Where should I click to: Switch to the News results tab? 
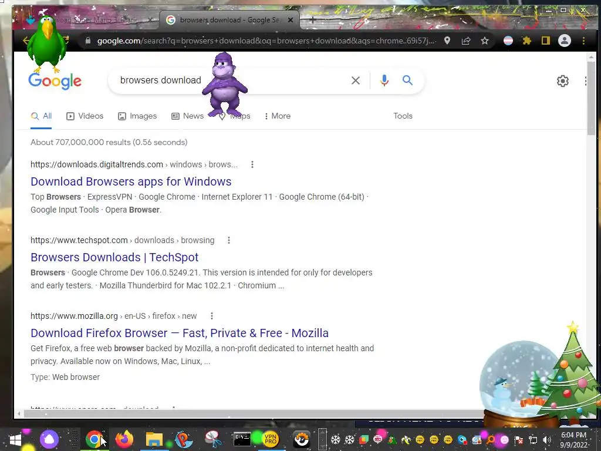pos(187,116)
